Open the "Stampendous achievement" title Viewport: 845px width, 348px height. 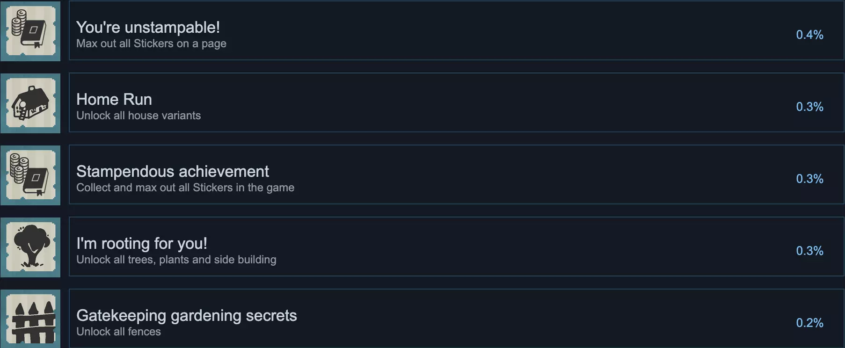point(173,171)
